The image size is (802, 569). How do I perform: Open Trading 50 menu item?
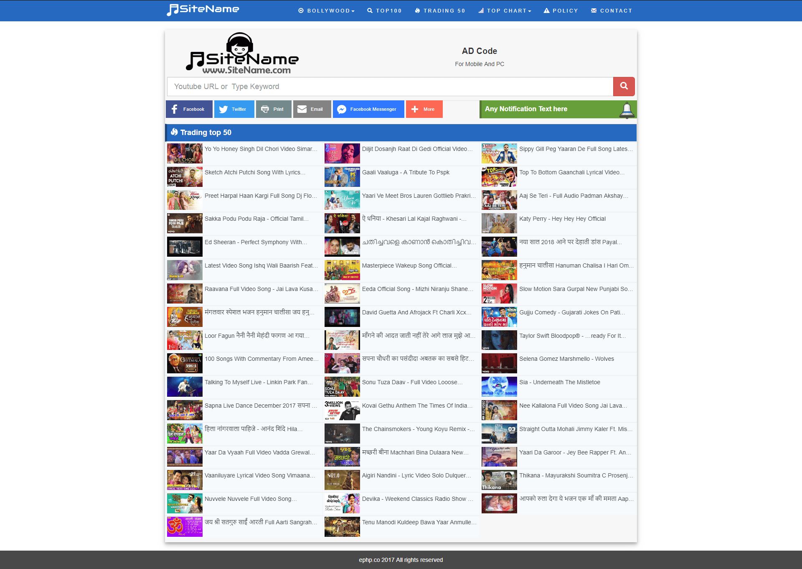[x=440, y=11]
